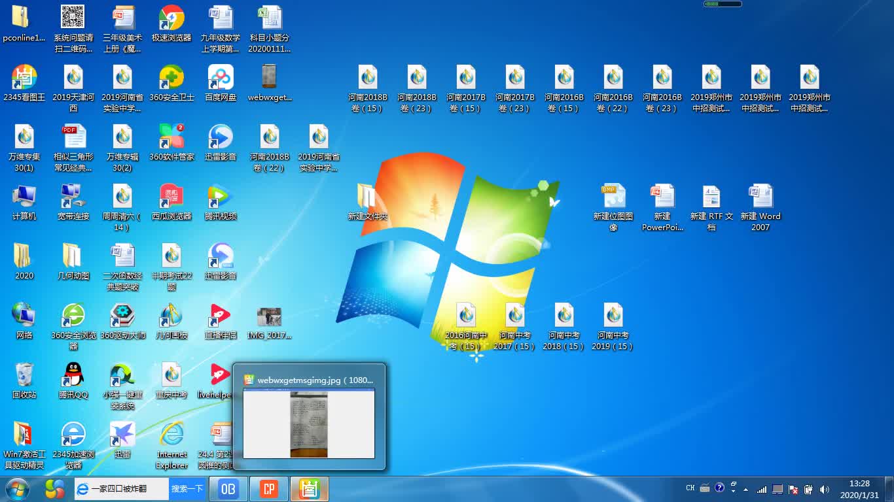Select the pconline1 folder icon
Viewport: 894px width, 502px height.
(x=24, y=24)
